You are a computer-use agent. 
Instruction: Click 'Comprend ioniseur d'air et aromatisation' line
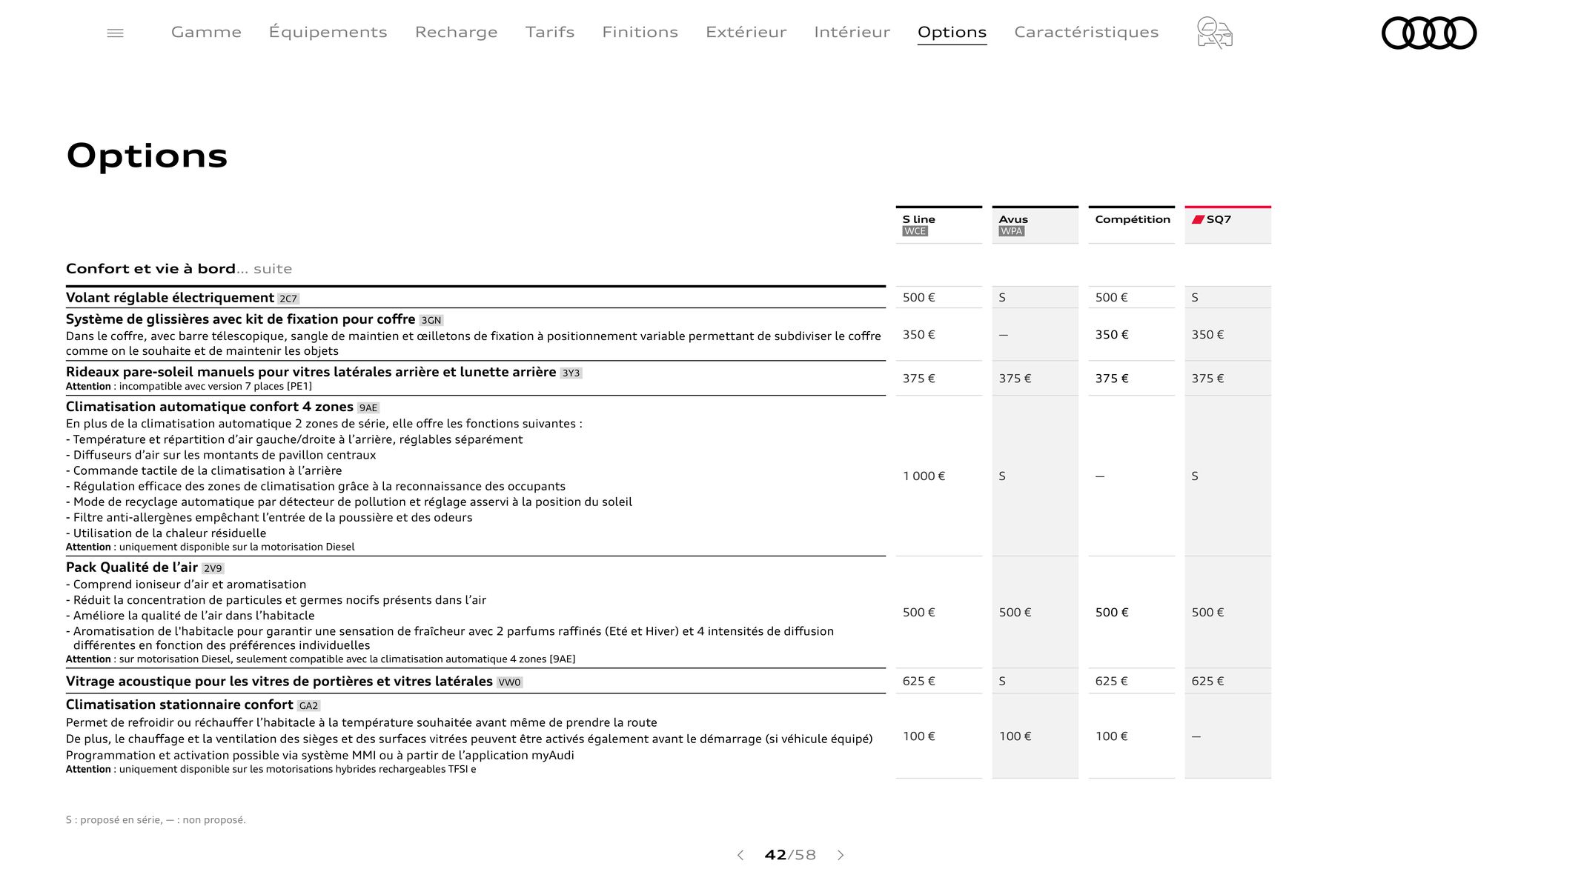(186, 585)
